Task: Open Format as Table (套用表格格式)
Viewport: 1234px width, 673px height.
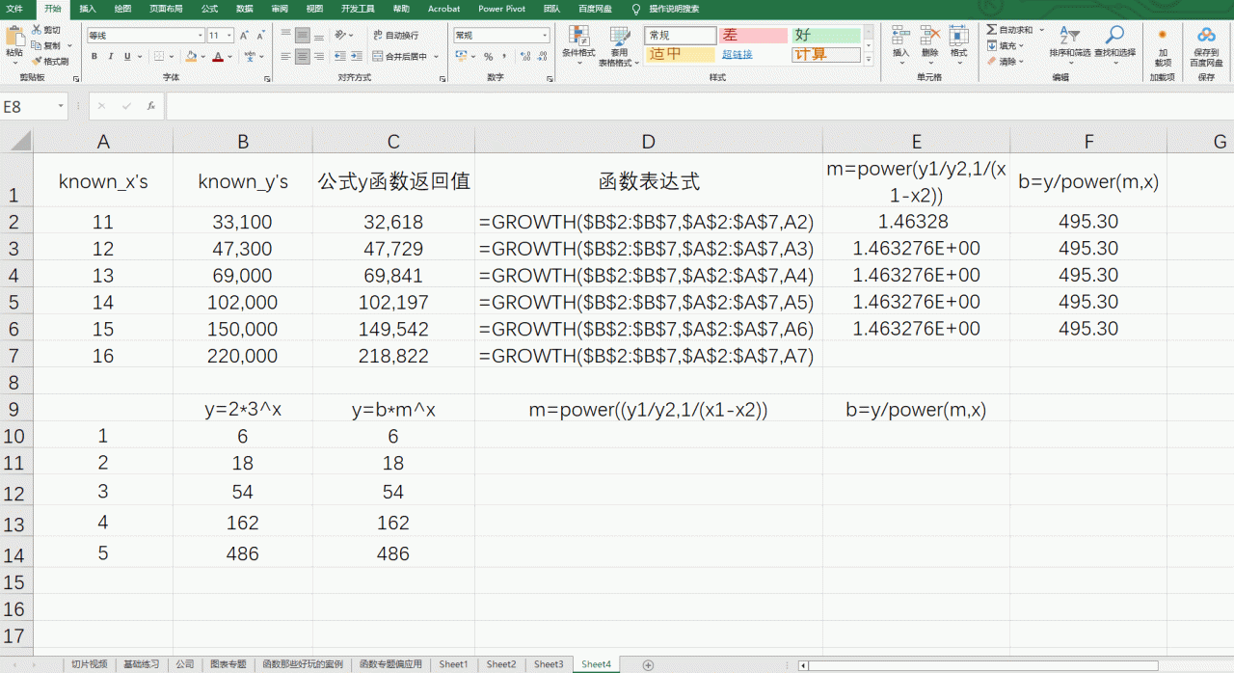Action: (620, 45)
